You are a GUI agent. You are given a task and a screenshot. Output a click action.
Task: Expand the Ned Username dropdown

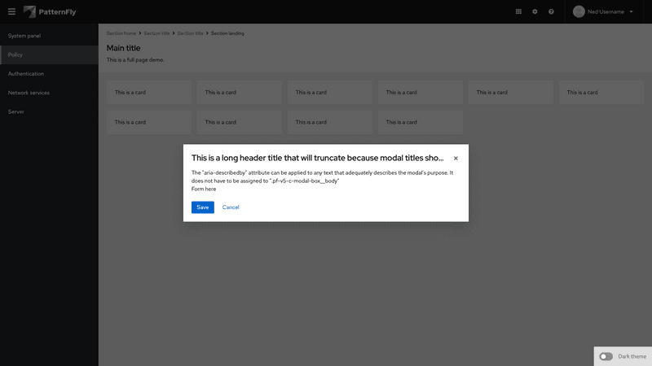pyautogui.click(x=631, y=11)
